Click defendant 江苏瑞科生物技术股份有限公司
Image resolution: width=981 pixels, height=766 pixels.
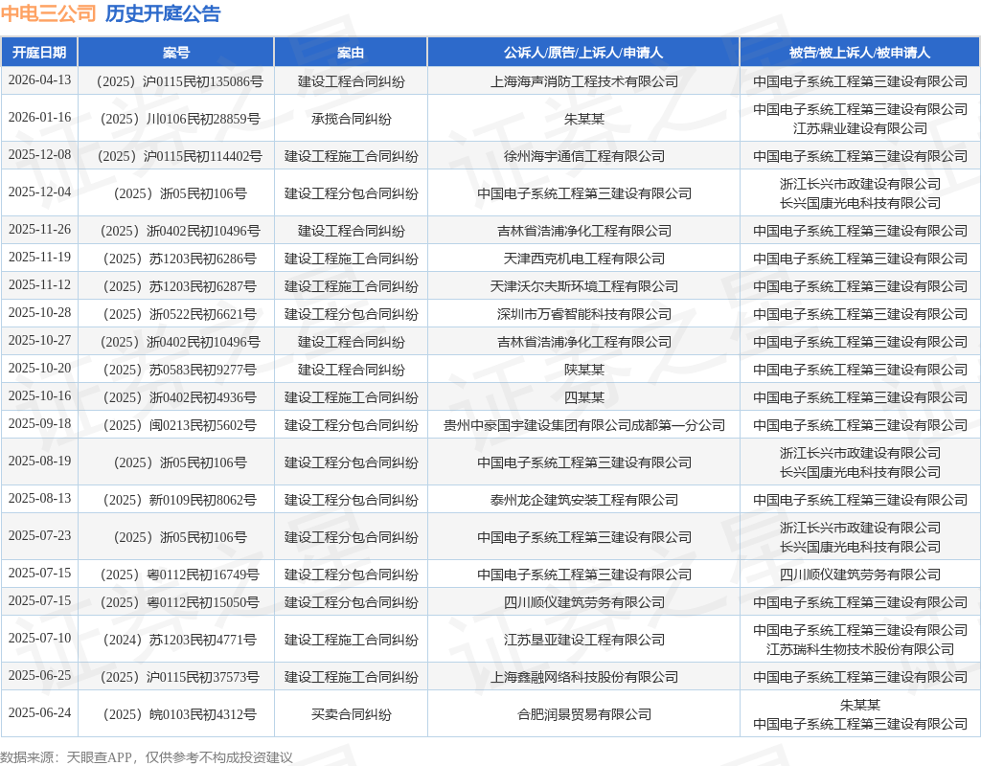tap(859, 650)
